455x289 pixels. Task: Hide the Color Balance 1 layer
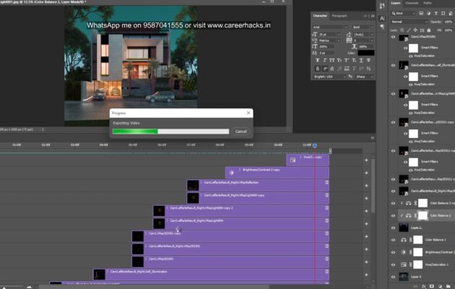coord(394,239)
